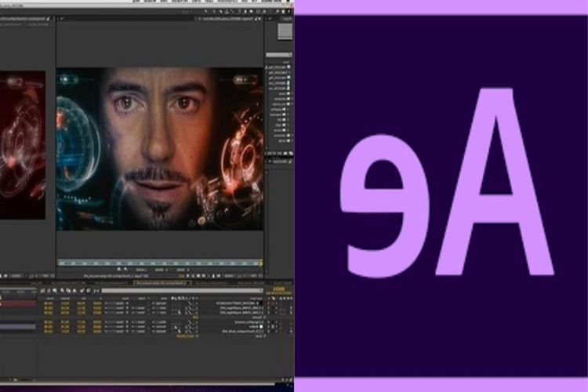Viewport: 588px width, 392px height.
Task: Select the Type tool in toolbar
Action: click(x=240, y=12)
